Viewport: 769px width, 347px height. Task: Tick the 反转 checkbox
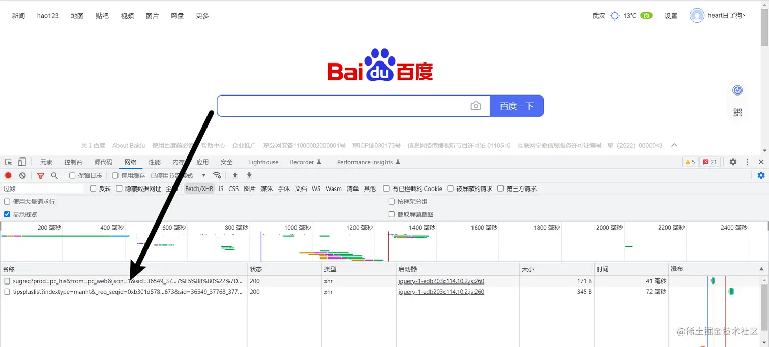click(93, 188)
